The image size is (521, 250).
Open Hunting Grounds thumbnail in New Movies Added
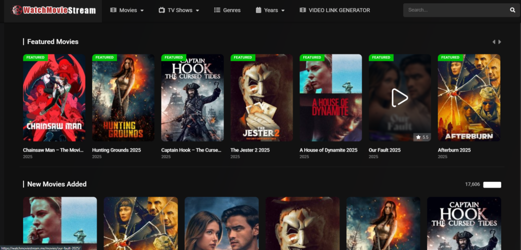(x=383, y=223)
